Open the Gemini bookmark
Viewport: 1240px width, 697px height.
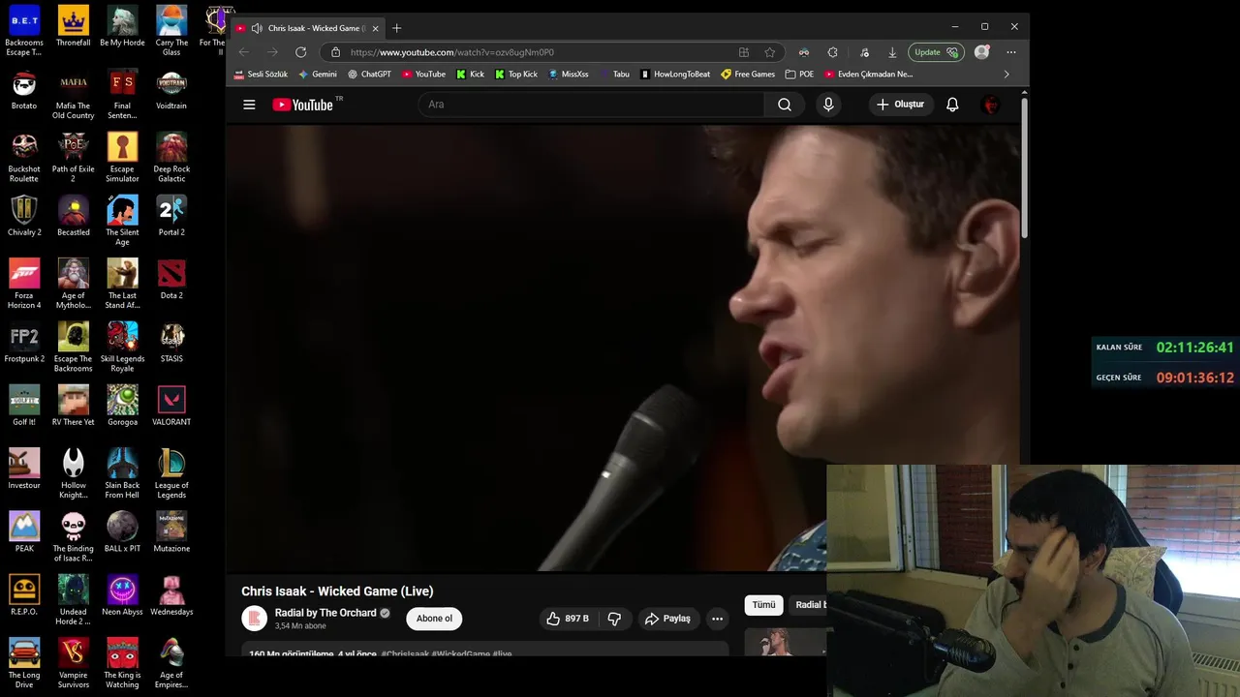coord(318,74)
